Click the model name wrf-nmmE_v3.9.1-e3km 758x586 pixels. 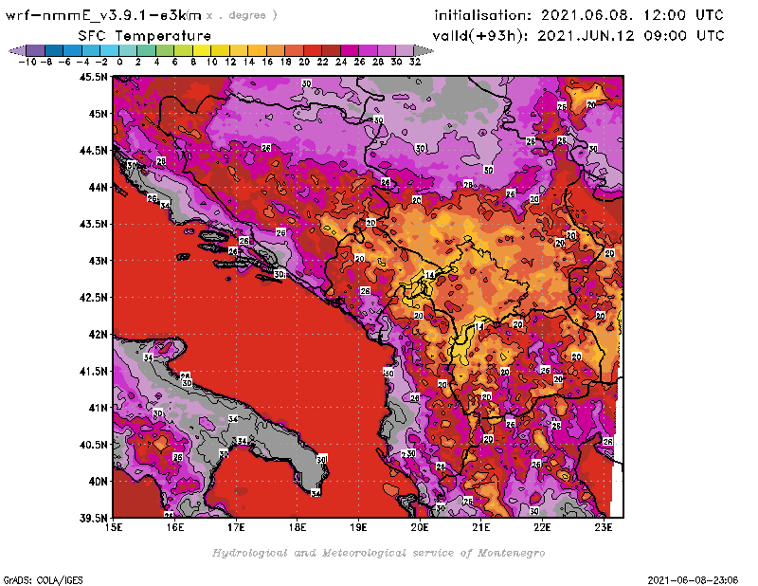[103, 15]
